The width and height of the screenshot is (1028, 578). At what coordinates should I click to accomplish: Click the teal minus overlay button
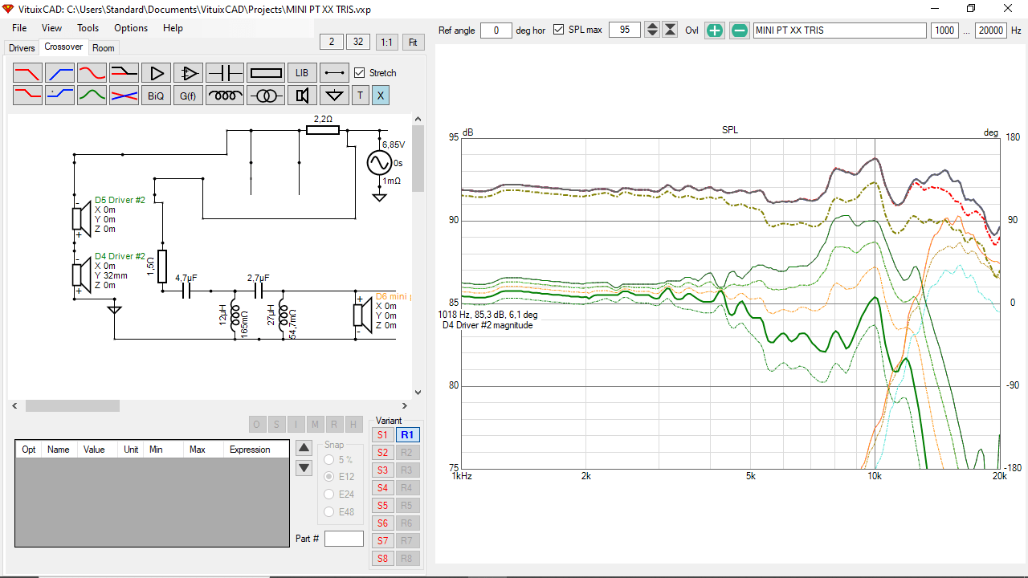point(740,31)
